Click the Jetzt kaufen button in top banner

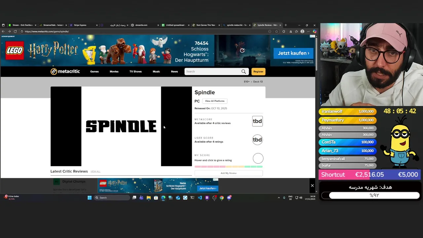pyautogui.click(x=293, y=53)
